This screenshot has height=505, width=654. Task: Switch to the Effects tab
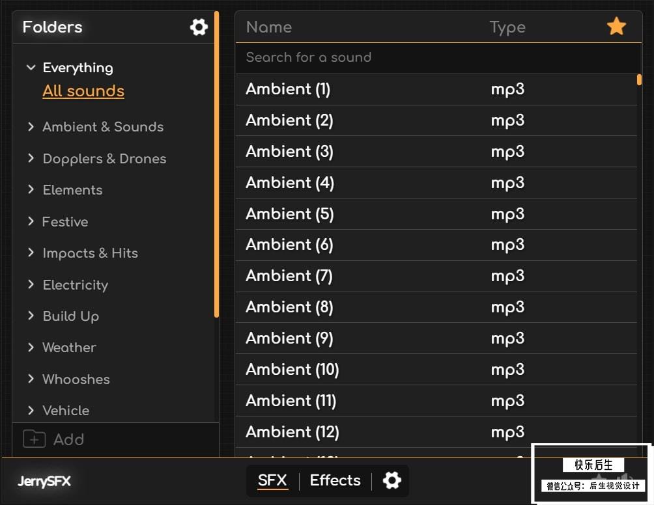tap(335, 480)
